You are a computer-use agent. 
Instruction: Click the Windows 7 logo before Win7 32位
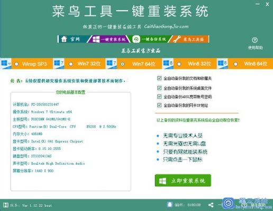(x=59, y=63)
